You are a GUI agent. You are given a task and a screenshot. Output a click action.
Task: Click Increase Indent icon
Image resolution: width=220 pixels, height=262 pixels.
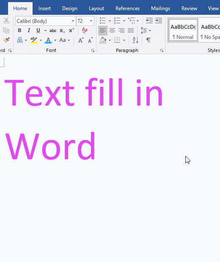(159, 21)
